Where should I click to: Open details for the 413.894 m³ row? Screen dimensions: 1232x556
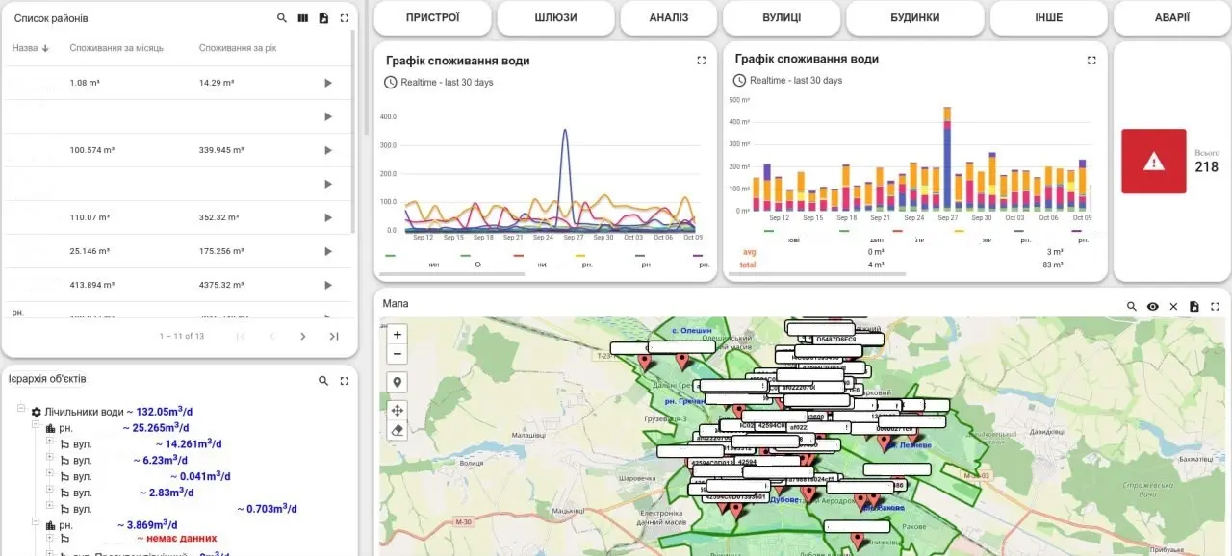[x=327, y=286]
